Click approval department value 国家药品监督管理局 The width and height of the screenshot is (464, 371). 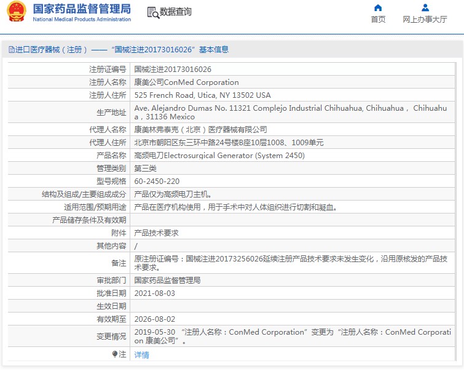pyautogui.click(x=167, y=281)
